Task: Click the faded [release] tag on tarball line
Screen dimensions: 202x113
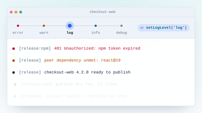Action: pyautogui.click(x=32, y=96)
